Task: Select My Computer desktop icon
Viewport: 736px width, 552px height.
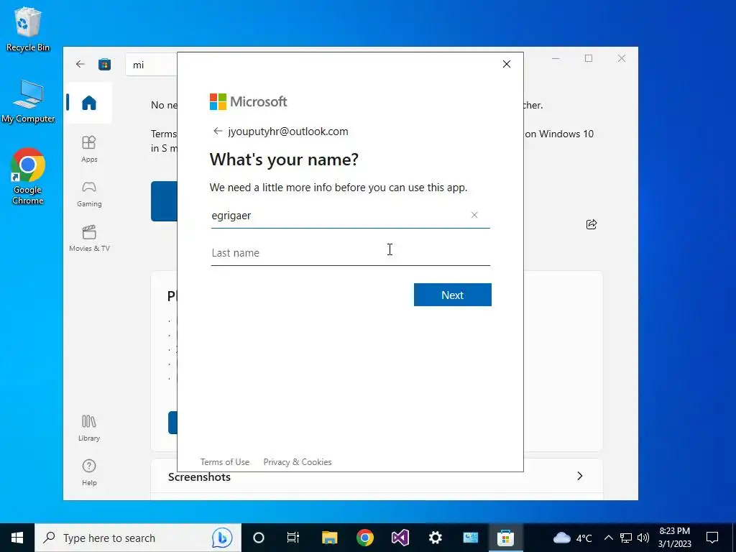Action: [28, 101]
